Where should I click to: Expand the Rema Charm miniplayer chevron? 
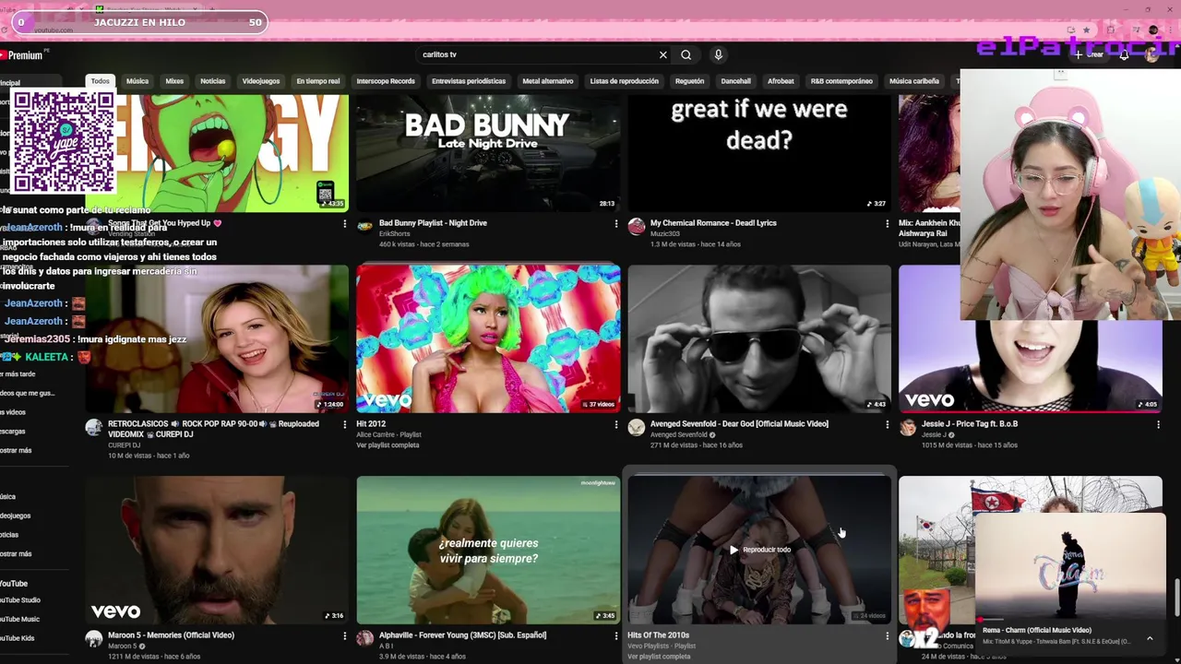[x=1150, y=638]
